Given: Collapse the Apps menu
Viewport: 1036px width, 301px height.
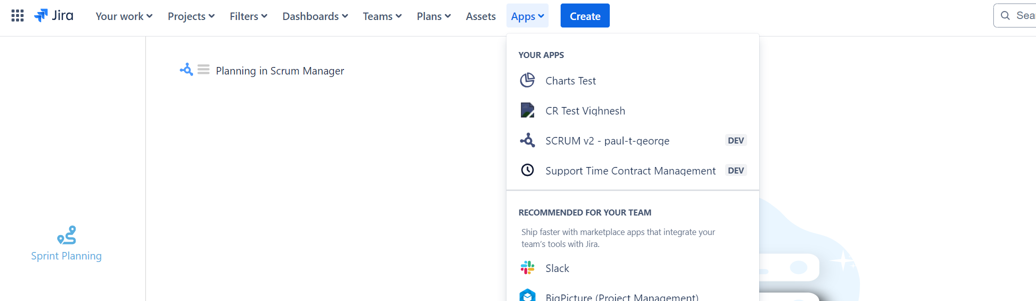Looking at the screenshot, I should click(x=527, y=16).
